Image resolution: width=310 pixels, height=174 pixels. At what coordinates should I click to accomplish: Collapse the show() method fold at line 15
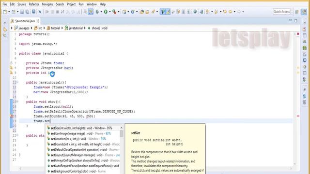point(17,101)
